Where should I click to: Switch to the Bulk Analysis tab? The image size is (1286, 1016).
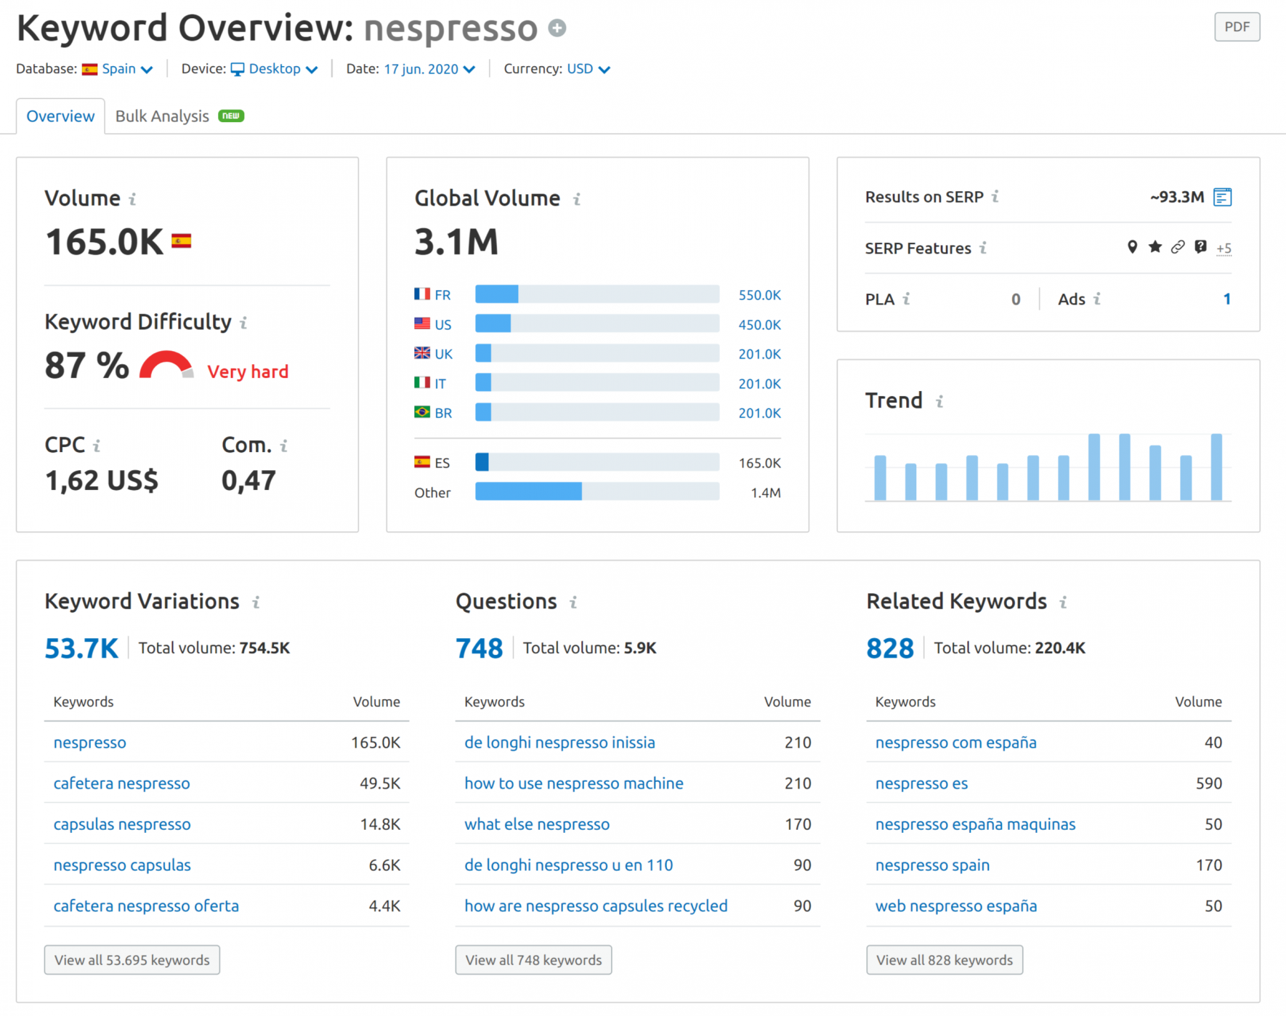pyautogui.click(x=179, y=116)
